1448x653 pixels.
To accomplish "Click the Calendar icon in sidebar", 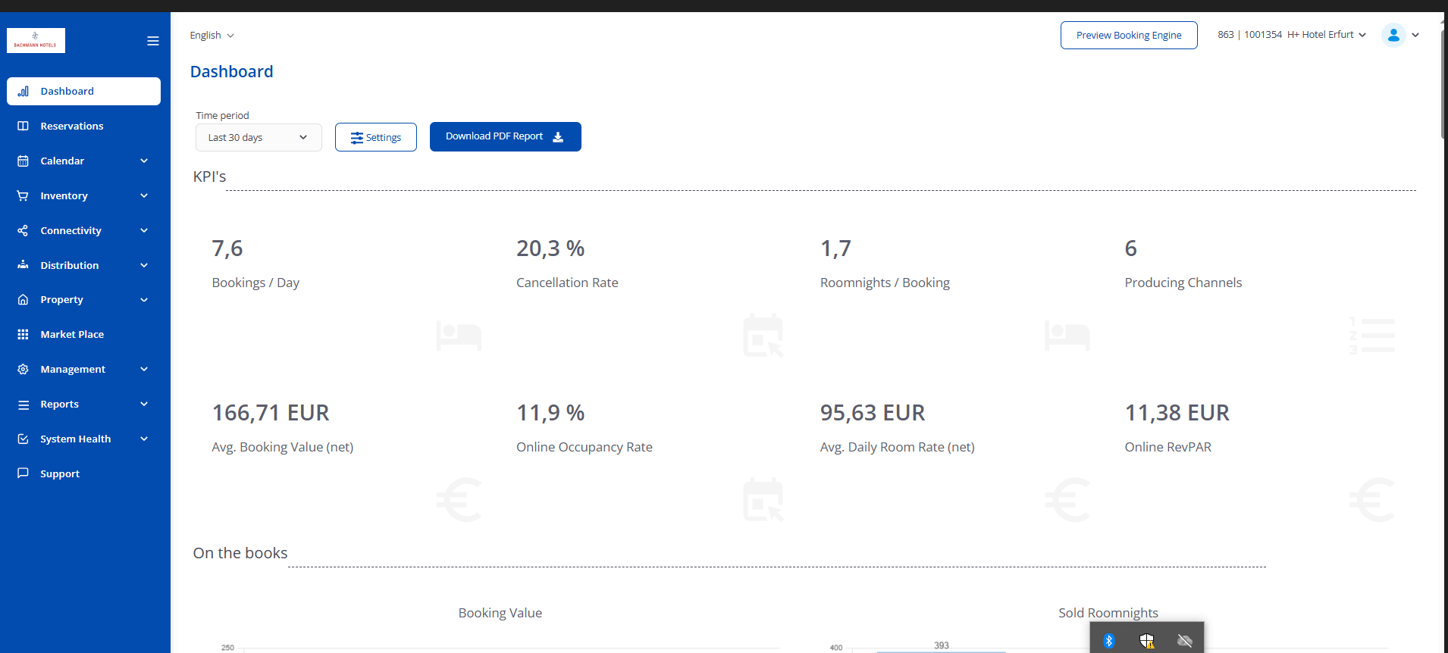I will [x=24, y=161].
